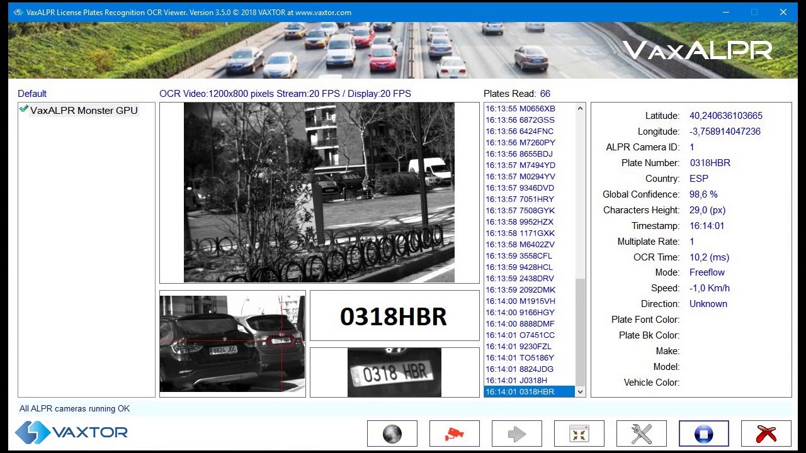Select list entry 16:13:57 7051HRY
Viewport: 806px width, 453px height.
click(x=530, y=199)
